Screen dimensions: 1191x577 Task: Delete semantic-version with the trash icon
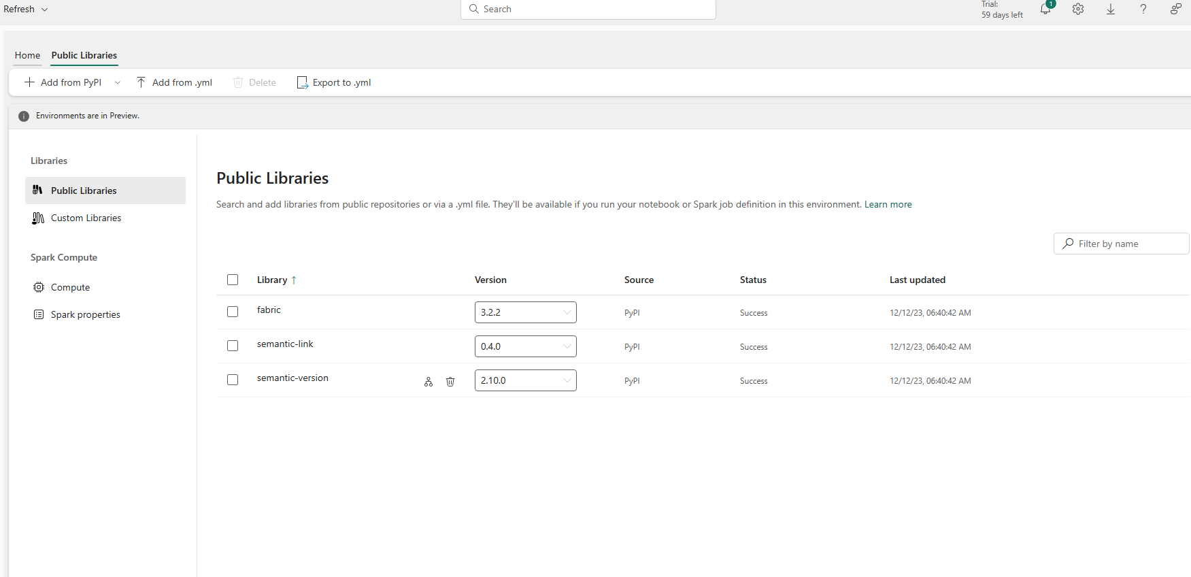(450, 382)
